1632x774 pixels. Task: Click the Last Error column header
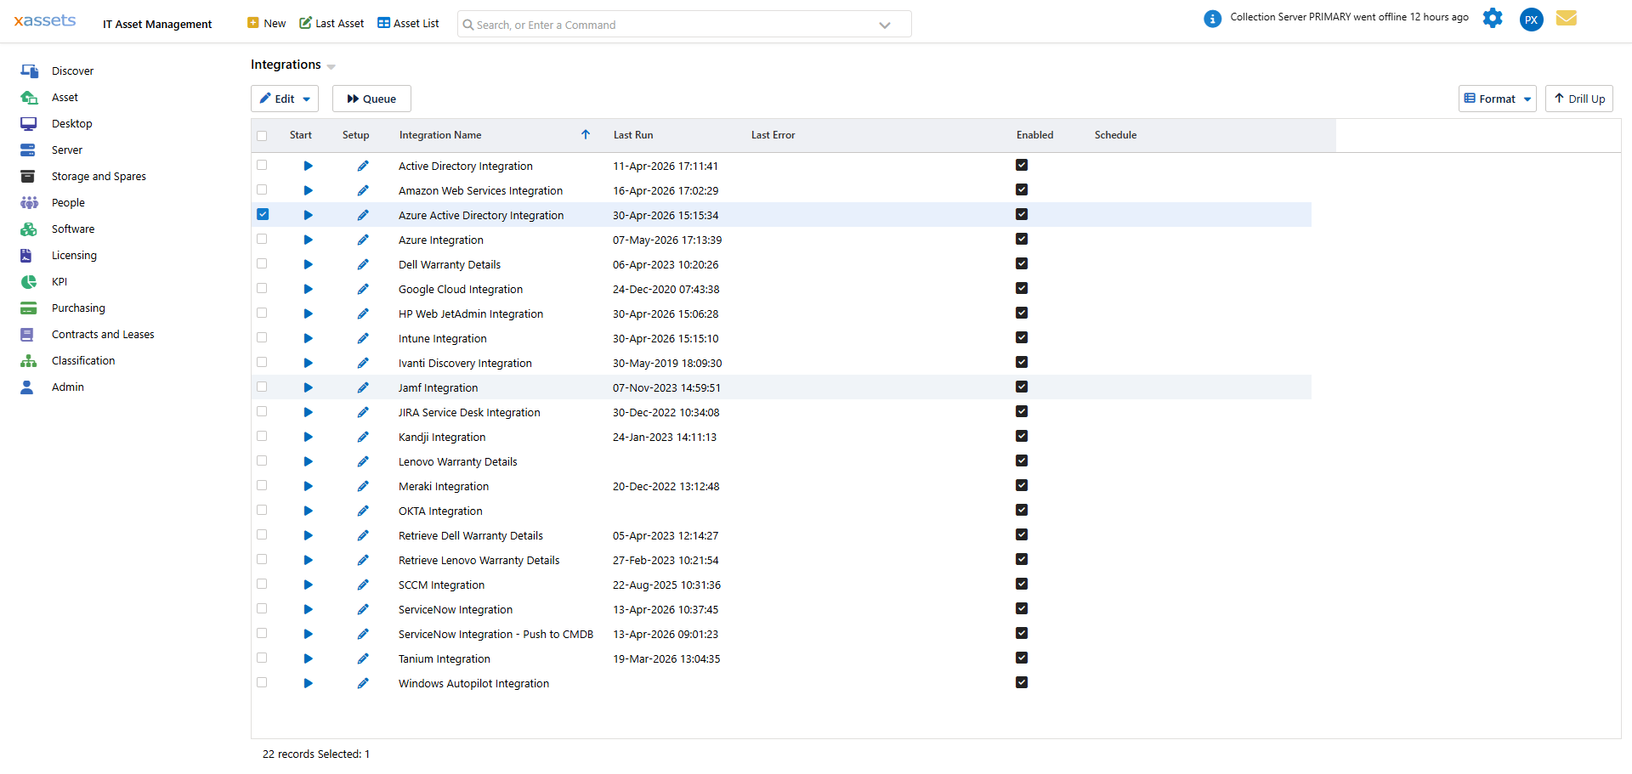(x=773, y=136)
